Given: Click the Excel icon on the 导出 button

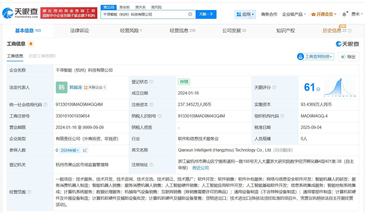Looking at the screenshot, I should point(343,56).
